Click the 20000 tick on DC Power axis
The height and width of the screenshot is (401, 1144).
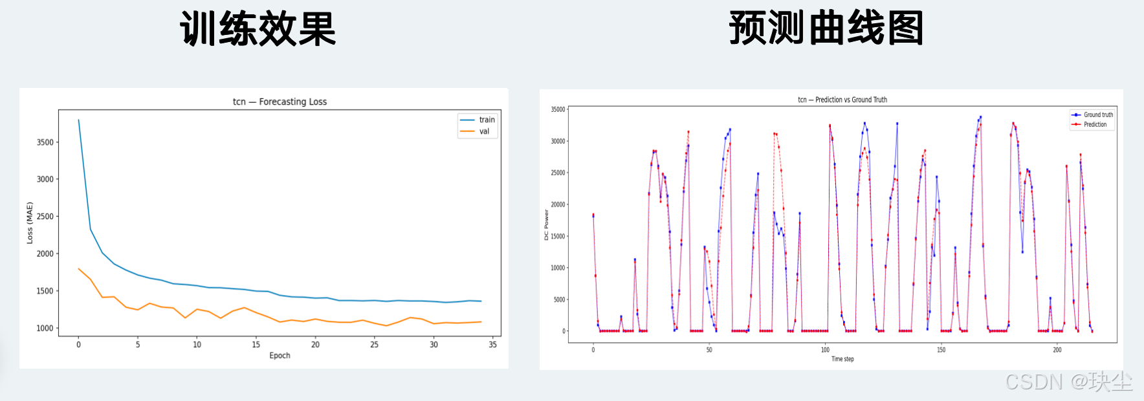558,204
